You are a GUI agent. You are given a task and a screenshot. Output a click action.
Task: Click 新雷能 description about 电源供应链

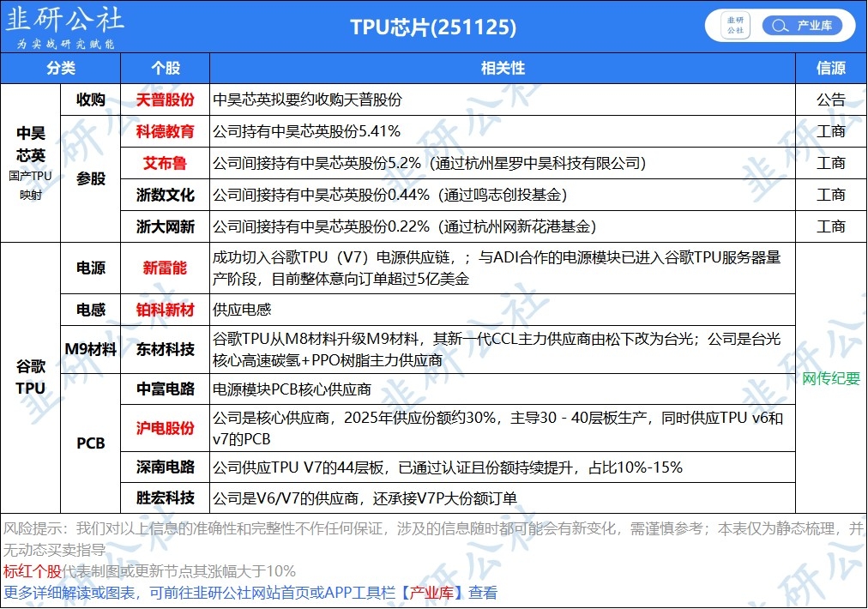pyautogui.click(x=497, y=268)
